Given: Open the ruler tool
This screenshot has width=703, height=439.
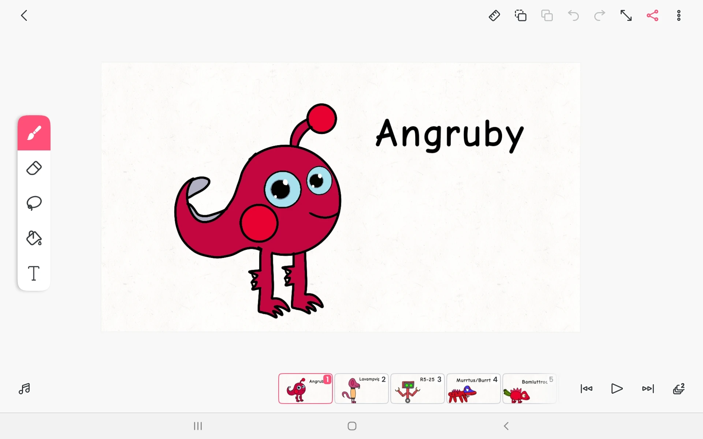Looking at the screenshot, I should (494, 16).
